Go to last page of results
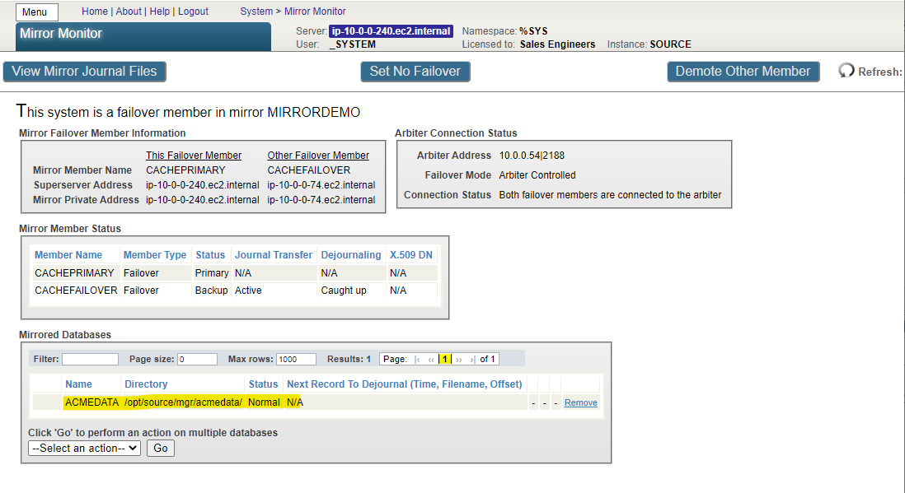Screen dimensions: 905x493 [x=472, y=360]
